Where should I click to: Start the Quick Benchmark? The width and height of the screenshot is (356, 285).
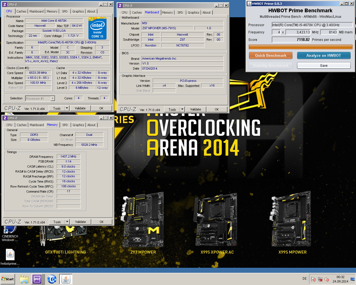pos(271,55)
